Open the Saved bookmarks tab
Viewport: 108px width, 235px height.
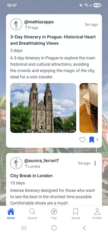tap(76, 214)
